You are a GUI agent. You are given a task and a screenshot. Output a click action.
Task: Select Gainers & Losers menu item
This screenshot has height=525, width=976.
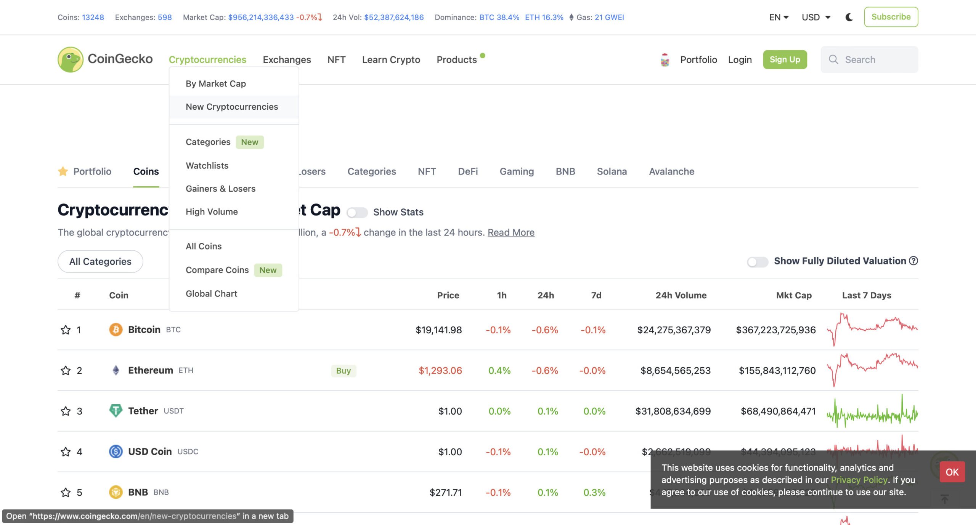point(234,189)
